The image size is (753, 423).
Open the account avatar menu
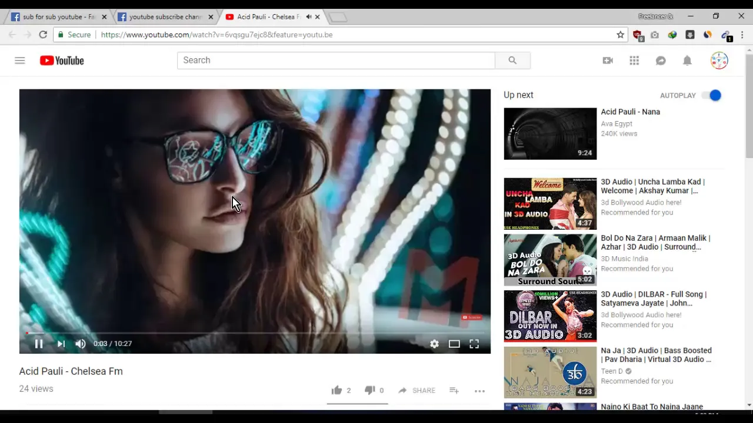click(719, 61)
